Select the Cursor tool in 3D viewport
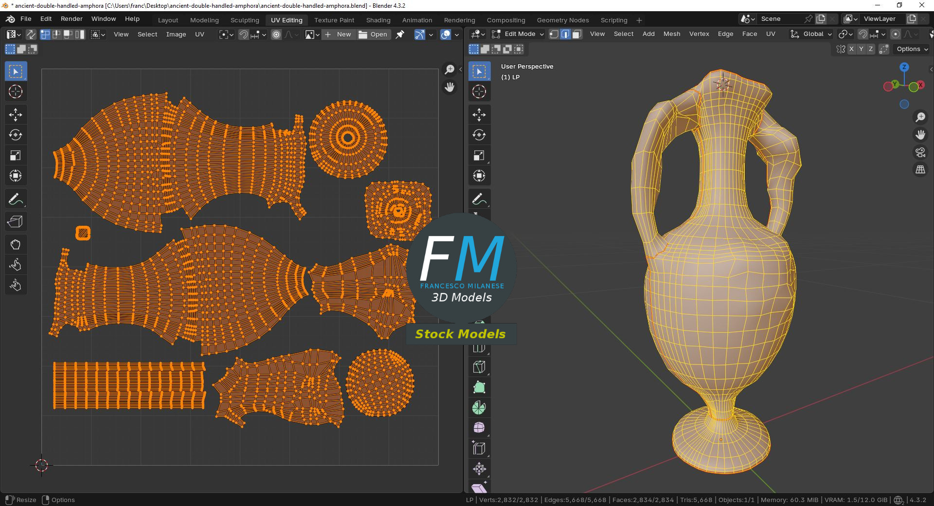Screen dimensions: 934x506 [479, 91]
